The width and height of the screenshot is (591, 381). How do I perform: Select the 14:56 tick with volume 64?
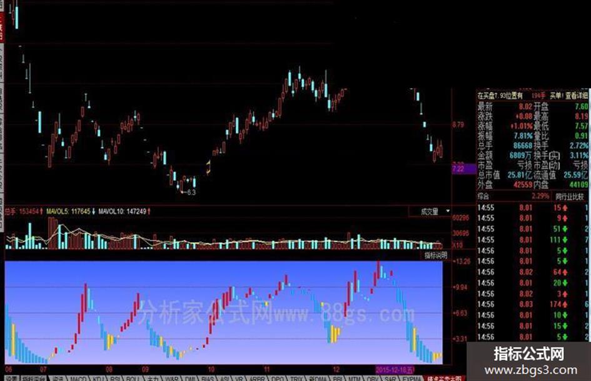point(533,272)
